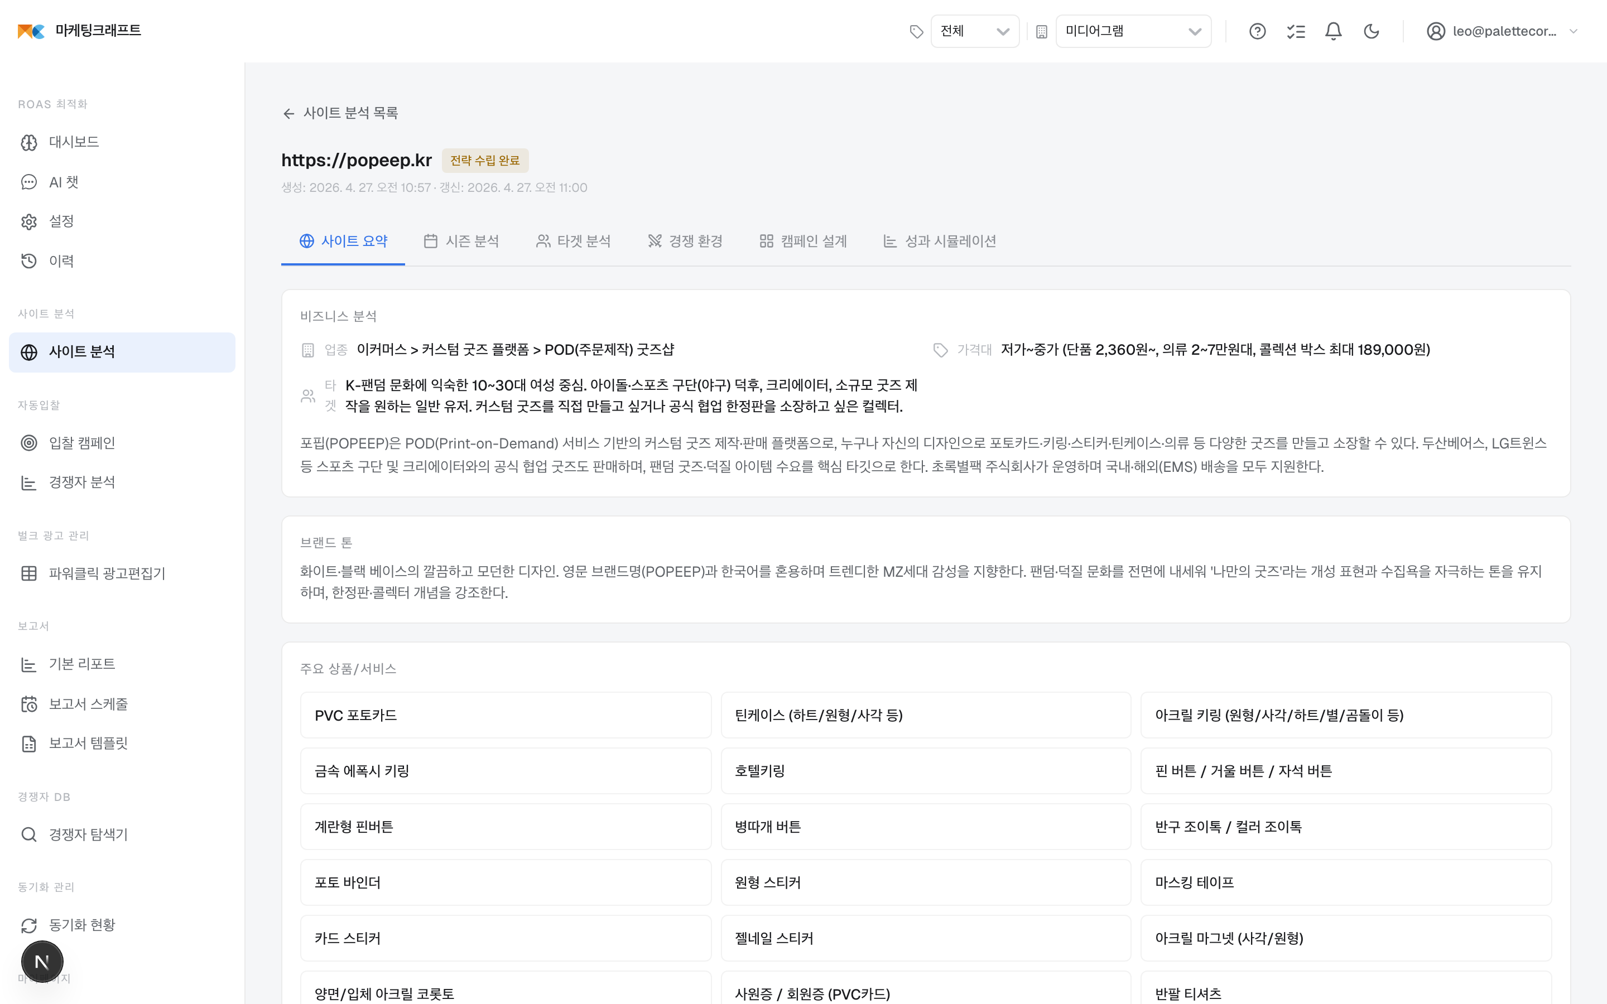This screenshot has width=1607, height=1004.
Task: Click the 아크릴 키링 product card
Action: (1346, 715)
